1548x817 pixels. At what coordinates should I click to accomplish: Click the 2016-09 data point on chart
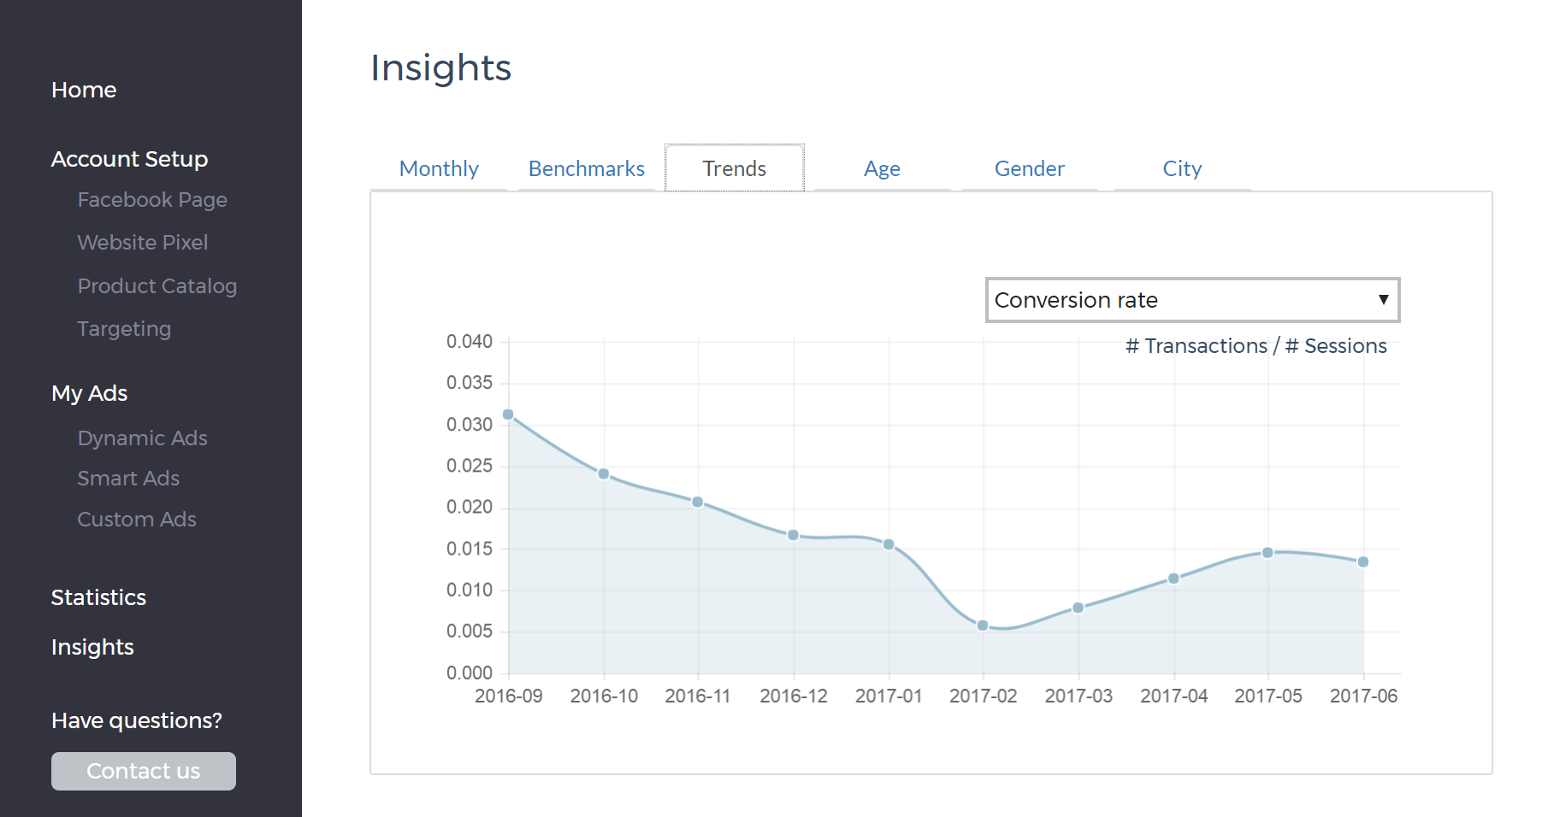click(x=508, y=414)
